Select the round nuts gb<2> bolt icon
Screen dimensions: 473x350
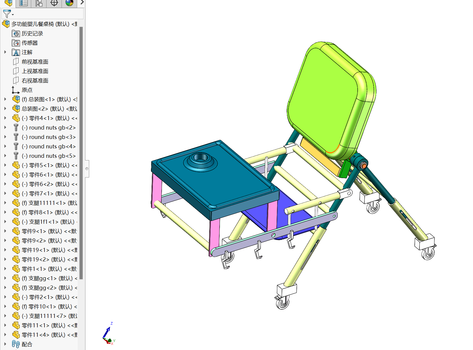(x=16, y=127)
